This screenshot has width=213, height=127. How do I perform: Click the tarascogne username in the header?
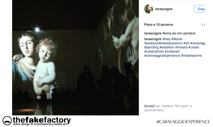(x=164, y=9)
